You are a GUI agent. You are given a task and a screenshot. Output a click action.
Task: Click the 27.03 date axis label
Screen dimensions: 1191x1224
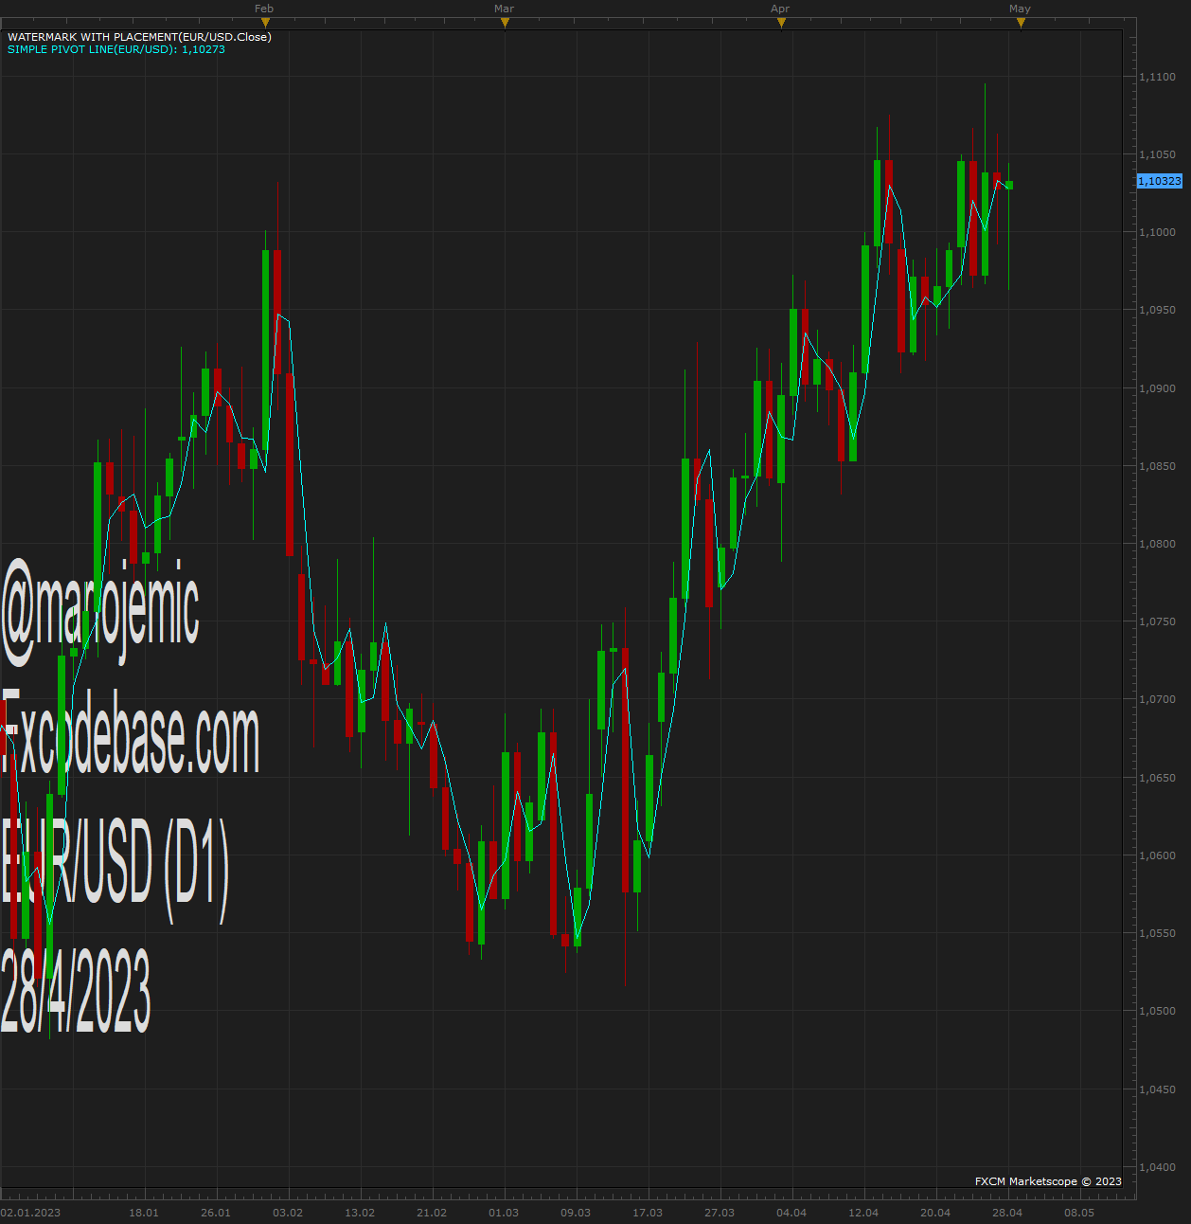[720, 1213]
